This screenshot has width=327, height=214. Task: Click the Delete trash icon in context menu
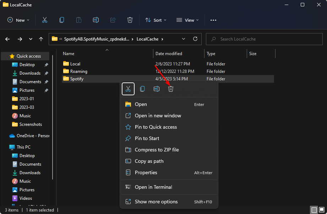coord(171,89)
